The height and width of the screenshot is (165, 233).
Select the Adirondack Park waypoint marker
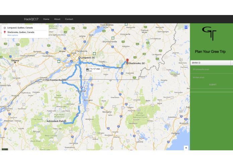point(65,121)
